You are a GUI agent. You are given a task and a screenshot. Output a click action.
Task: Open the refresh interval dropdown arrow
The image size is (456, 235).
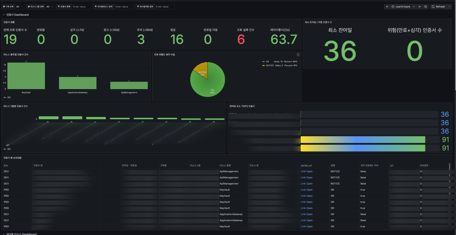449,6
